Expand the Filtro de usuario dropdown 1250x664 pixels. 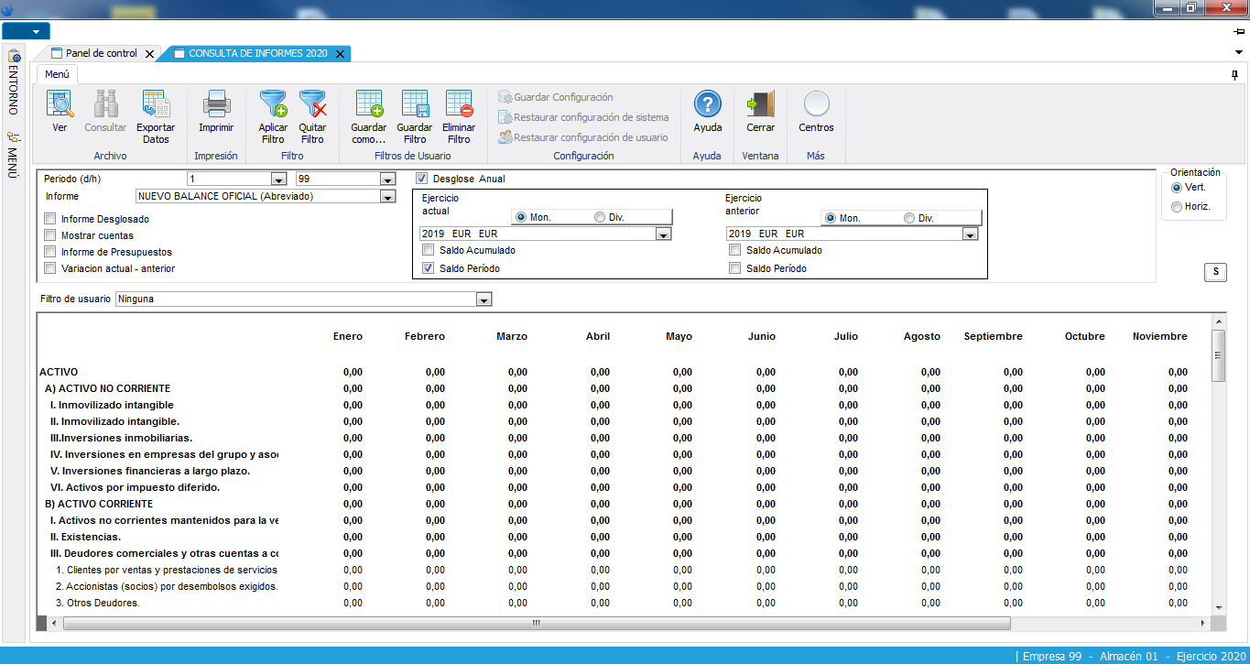pos(484,299)
